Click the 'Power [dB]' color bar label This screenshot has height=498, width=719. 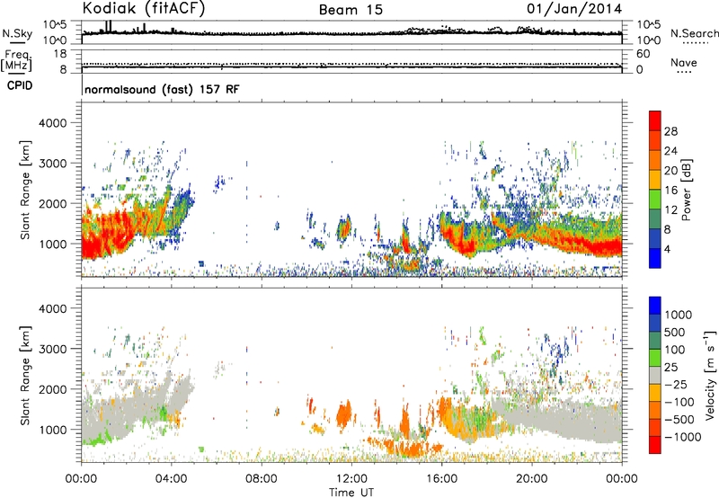pos(687,190)
